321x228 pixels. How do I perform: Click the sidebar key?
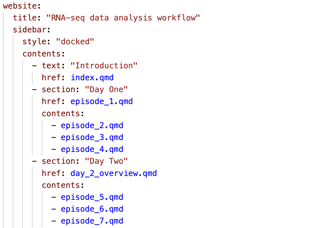(x=30, y=30)
